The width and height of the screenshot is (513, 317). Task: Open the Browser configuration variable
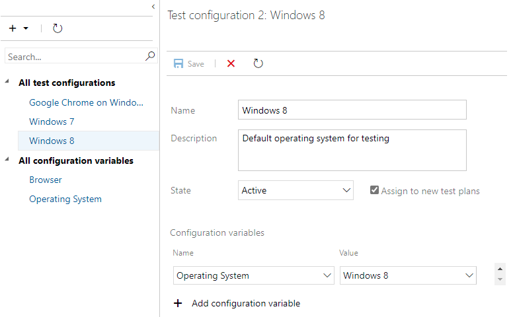click(x=46, y=180)
